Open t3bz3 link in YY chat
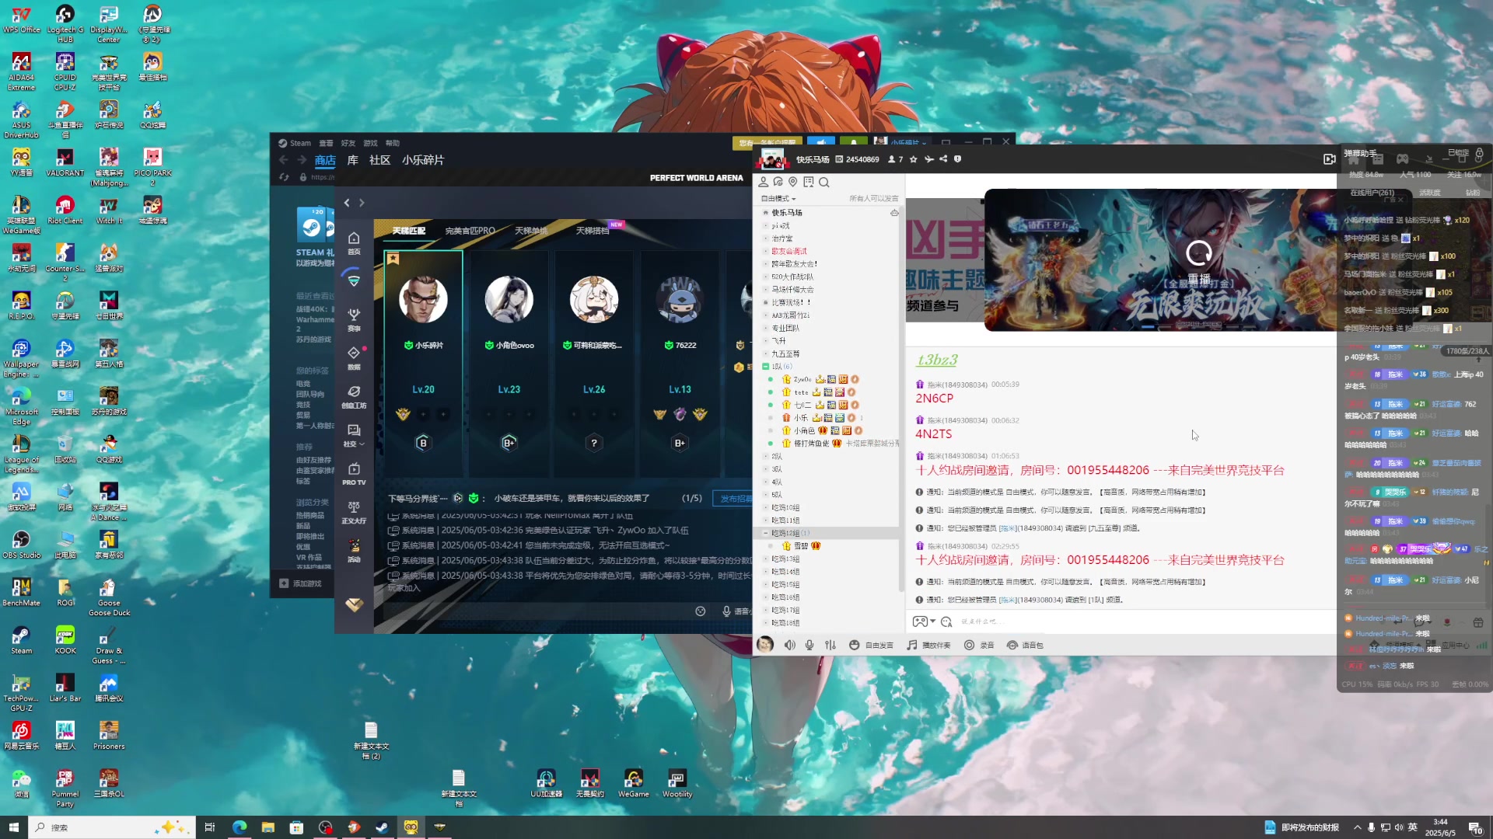1493x839 pixels. tap(937, 360)
